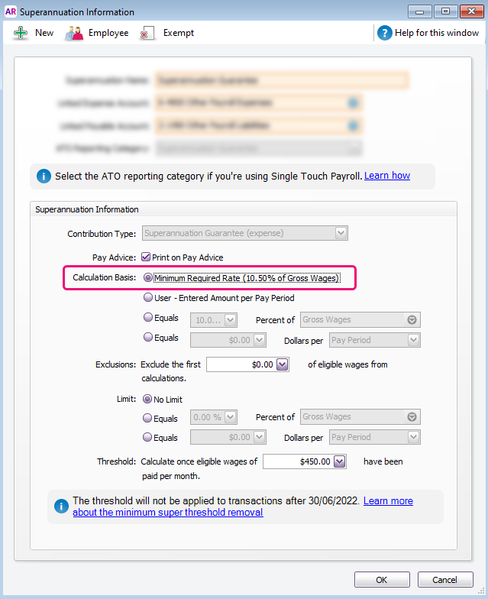Open Gross Wages selector in Limit section
Screen dimensions: 488x599
pyautogui.click(x=412, y=417)
